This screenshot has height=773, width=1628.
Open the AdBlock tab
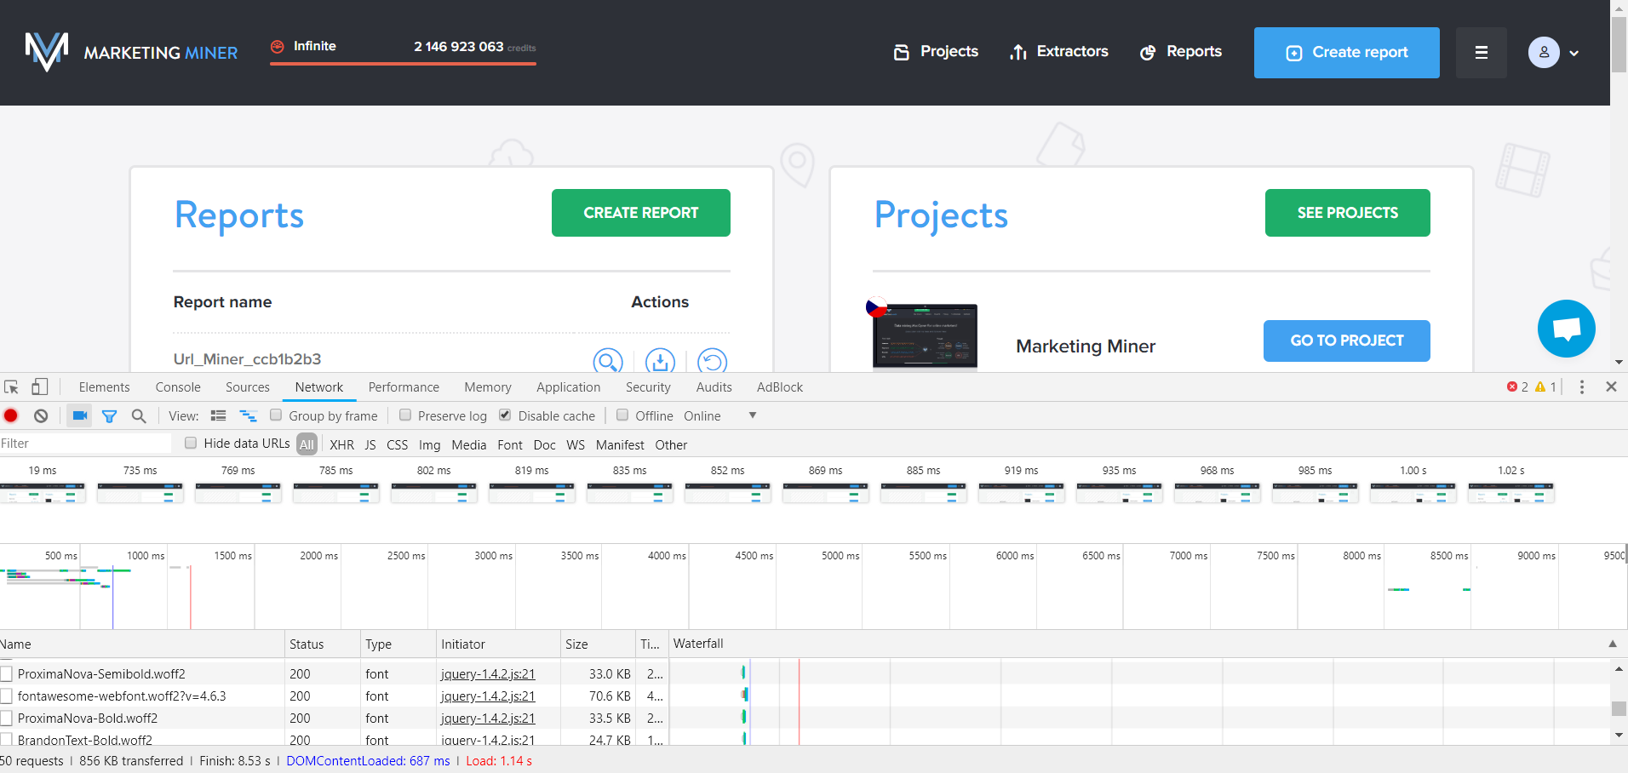coord(780,387)
